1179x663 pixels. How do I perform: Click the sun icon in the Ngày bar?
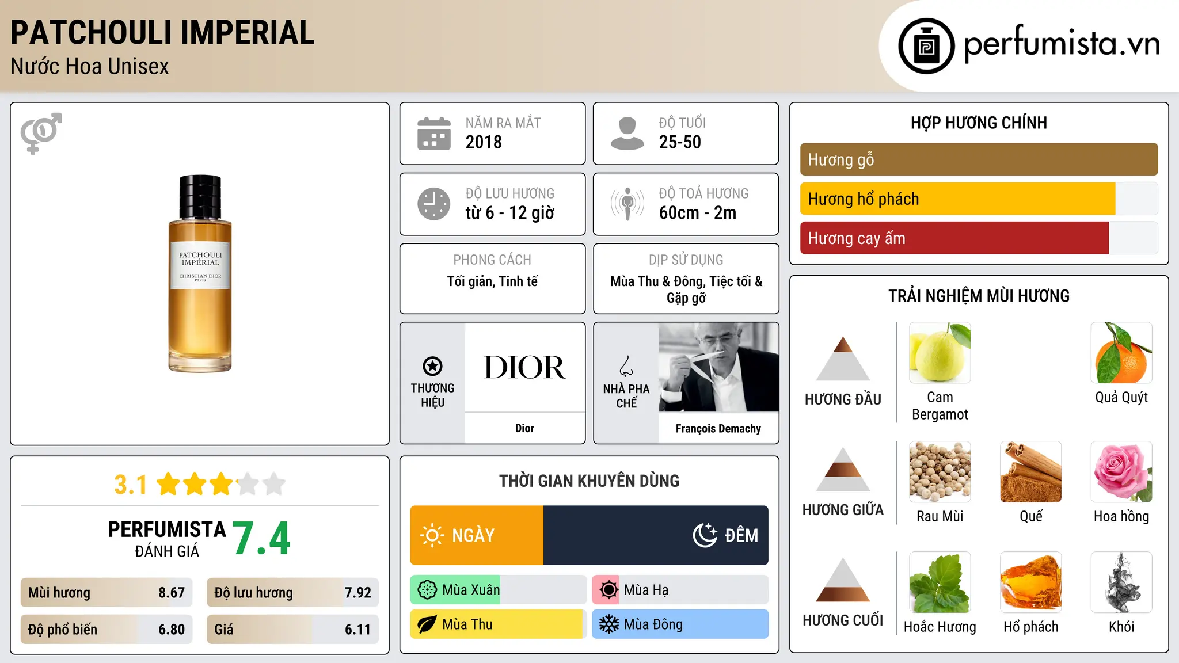click(432, 535)
